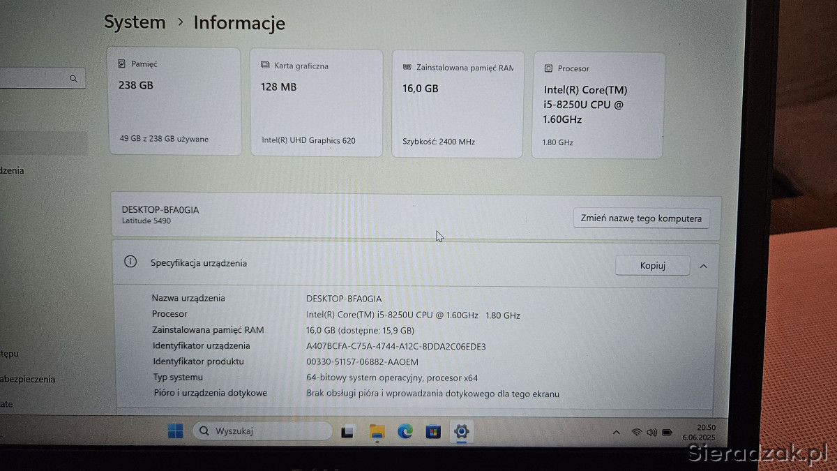837x471 pixels.
Task: Open the Zainstalowana pamięć RAM card
Action: point(458,104)
